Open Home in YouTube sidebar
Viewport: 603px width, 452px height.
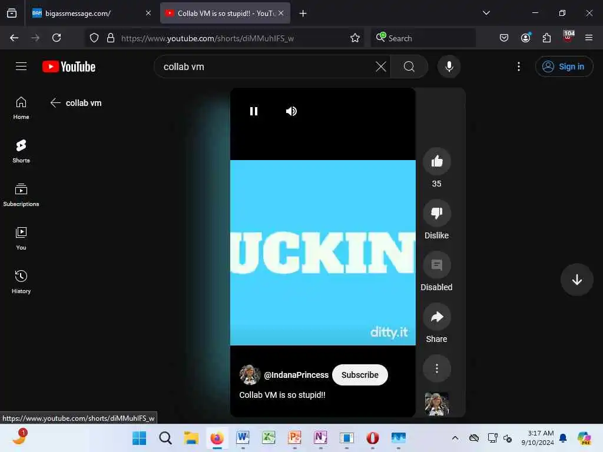tap(21, 108)
